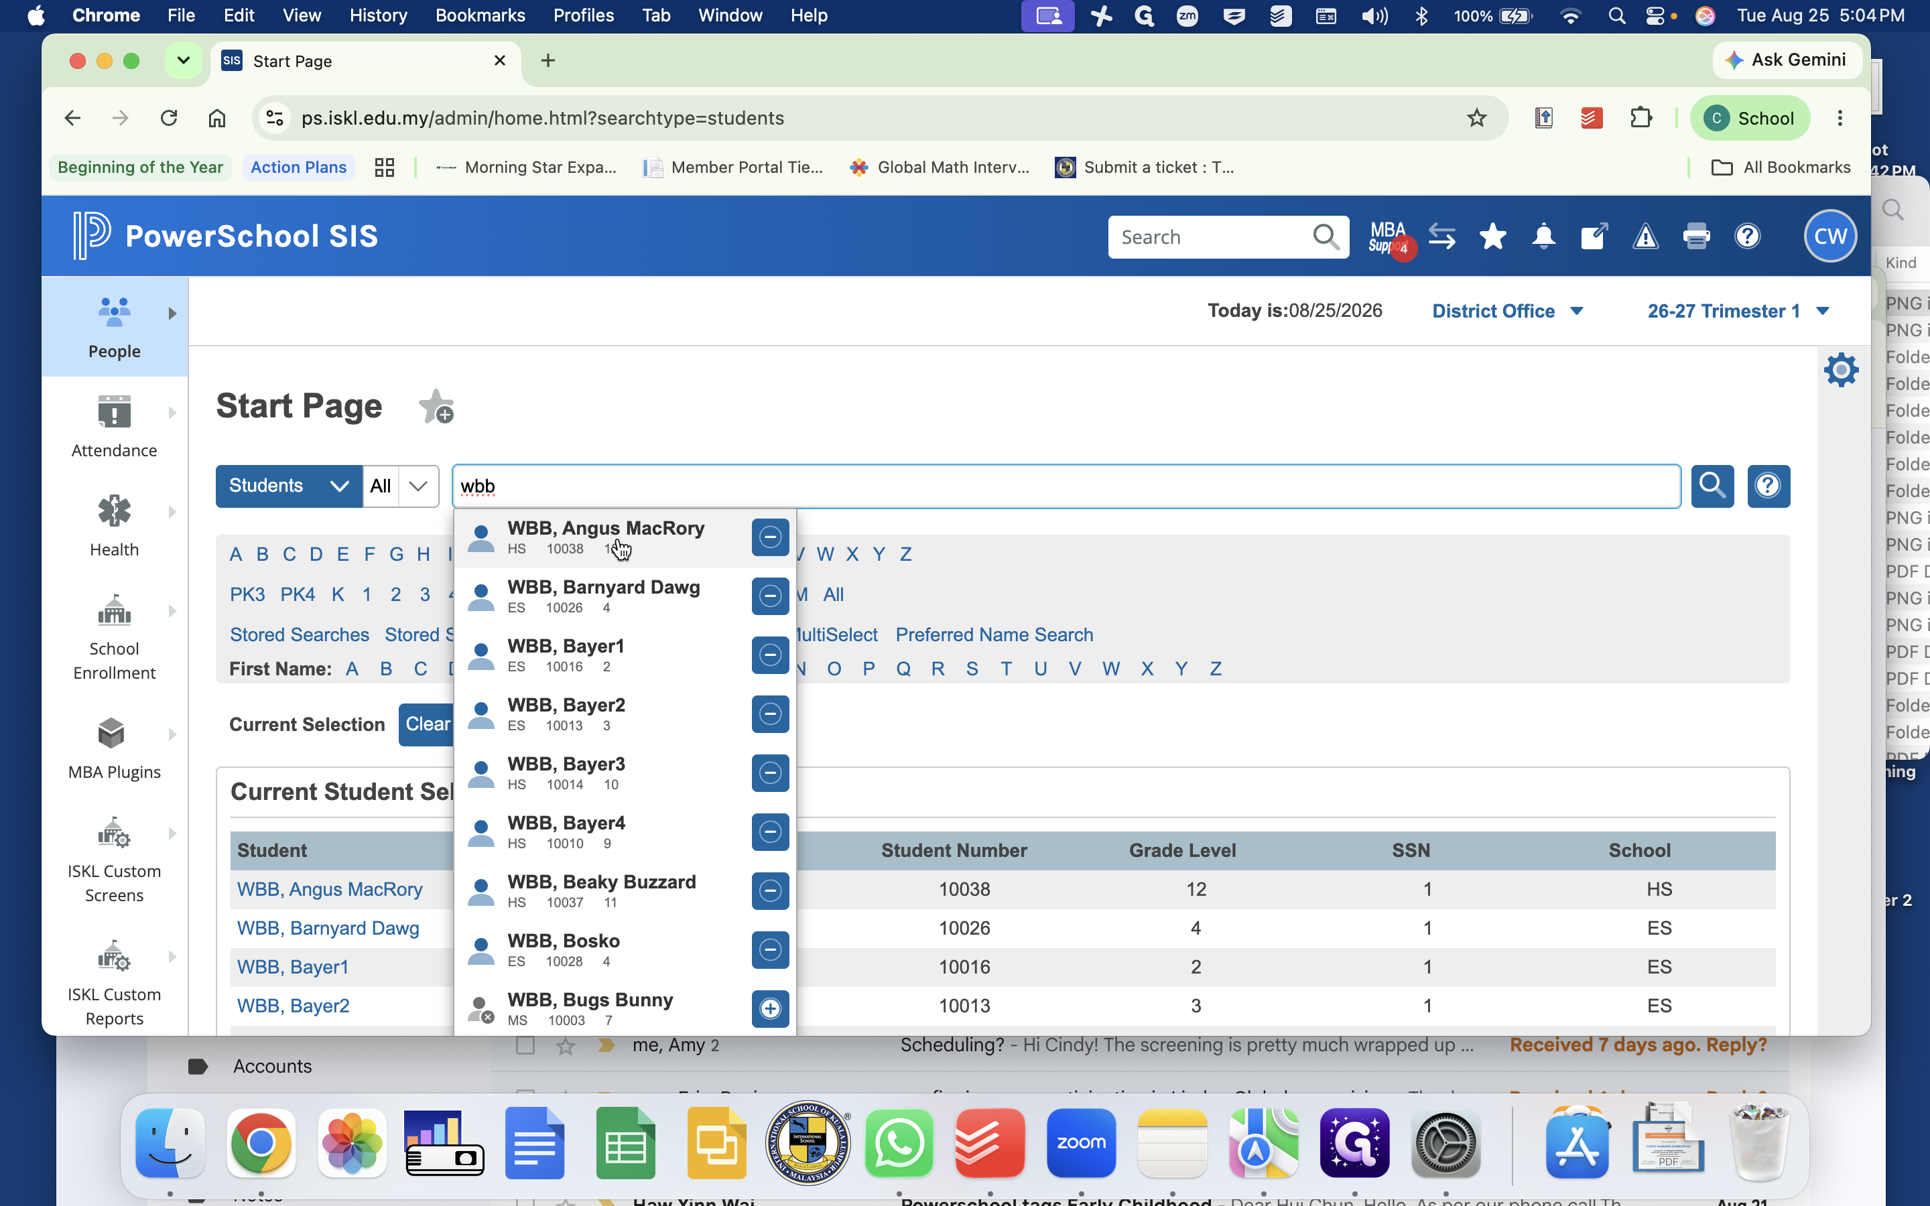Open MBA Plugins sidebar section
Screen dimensions: 1930x1206
(114, 748)
